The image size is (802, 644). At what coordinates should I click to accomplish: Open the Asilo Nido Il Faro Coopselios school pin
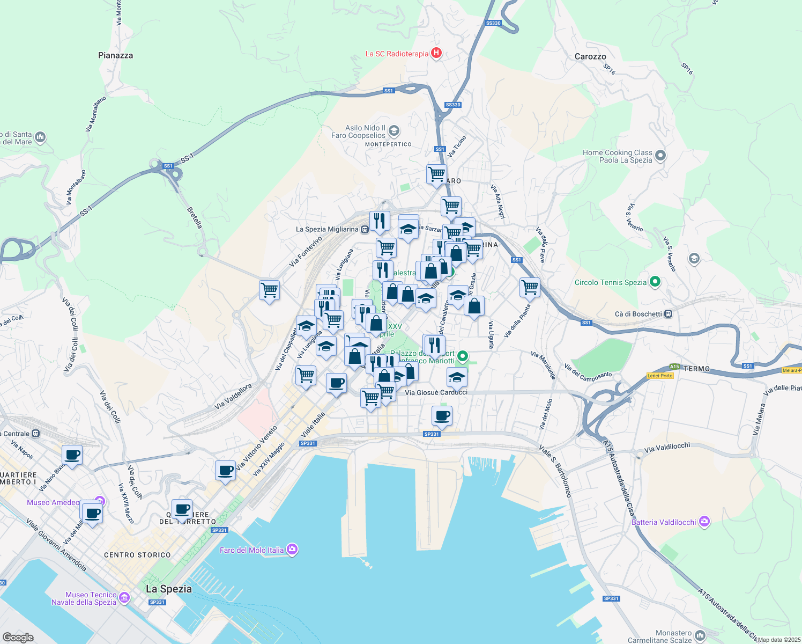[x=394, y=131]
